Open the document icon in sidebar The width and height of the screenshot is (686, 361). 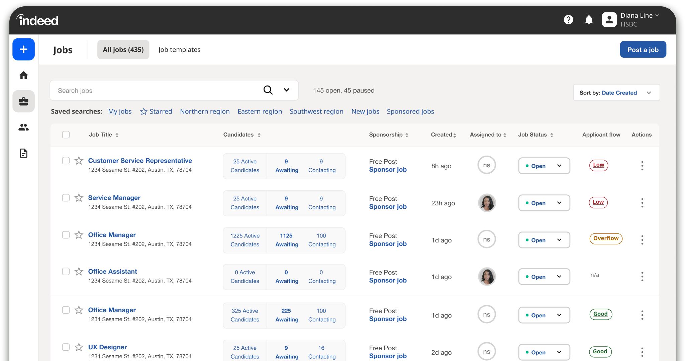23,153
